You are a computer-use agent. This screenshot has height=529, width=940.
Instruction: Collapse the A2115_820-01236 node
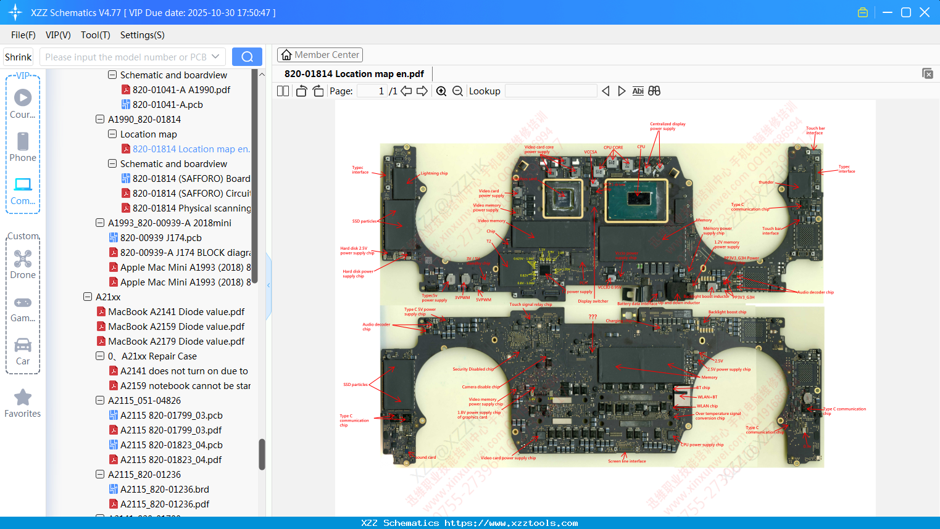tap(100, 474)
